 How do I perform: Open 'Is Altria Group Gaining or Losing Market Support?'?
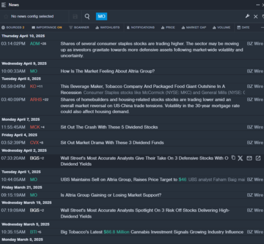tap(111, 195)
